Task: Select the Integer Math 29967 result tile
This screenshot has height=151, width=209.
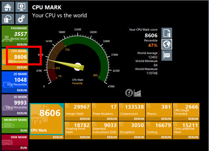Action: (x=78, y=110)
